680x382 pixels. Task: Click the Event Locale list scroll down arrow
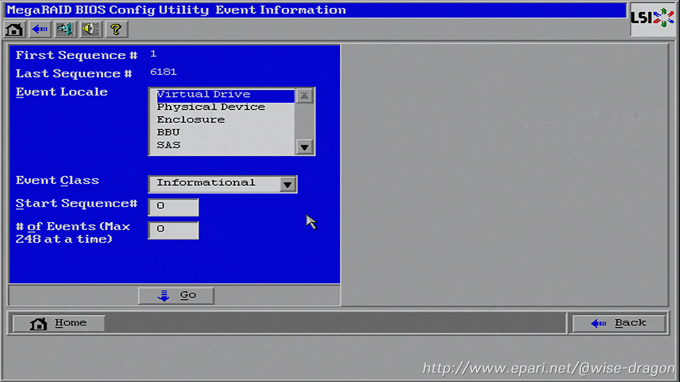304,147
